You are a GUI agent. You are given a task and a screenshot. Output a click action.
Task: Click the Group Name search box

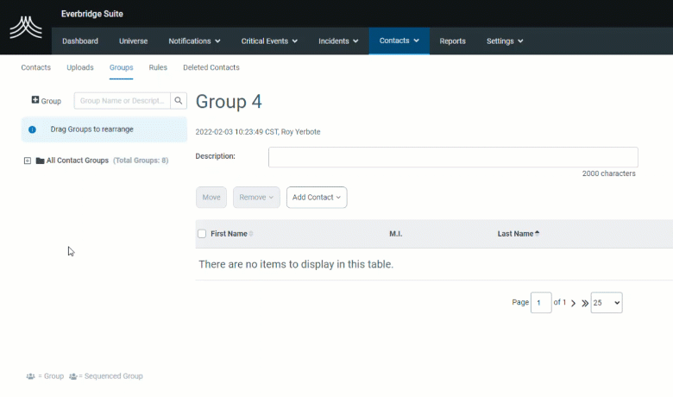[x=122, y=101]
